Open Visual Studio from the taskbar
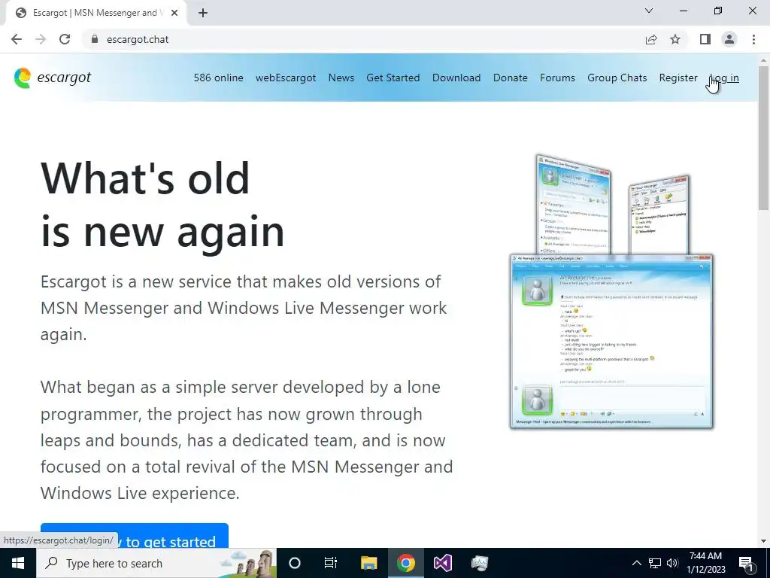This screenshot has height=578, width=770. point(442,563)
